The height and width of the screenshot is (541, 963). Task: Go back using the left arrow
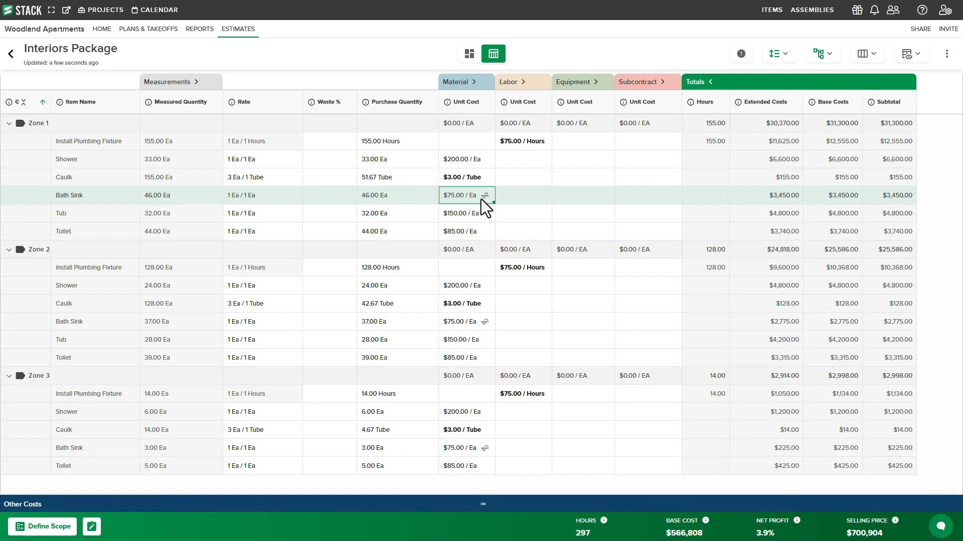tap(11, 54)
